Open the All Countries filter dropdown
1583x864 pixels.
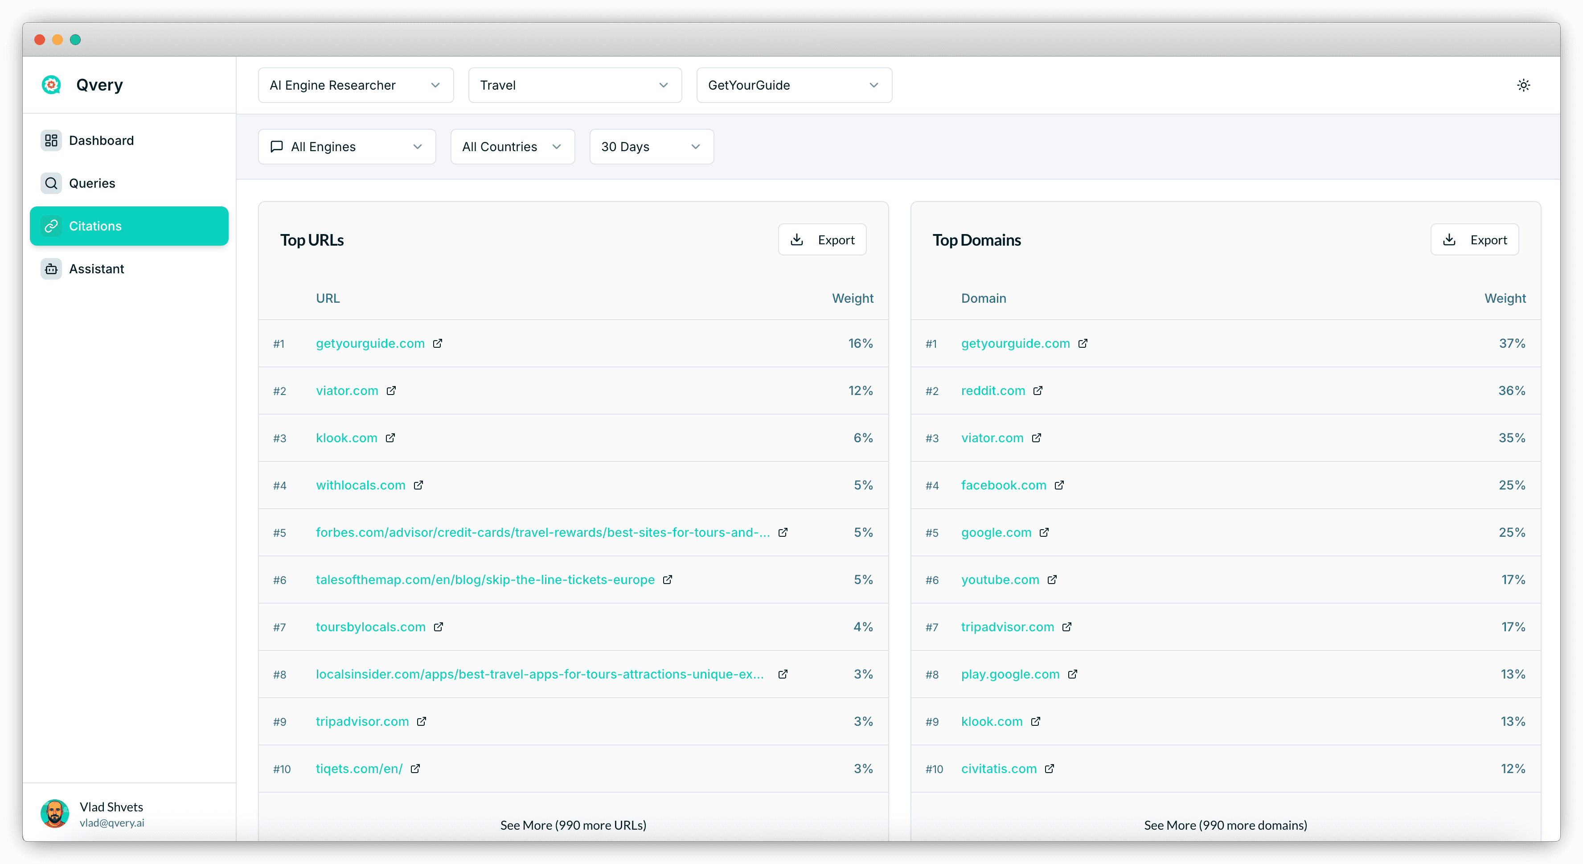tap(513, 147)
